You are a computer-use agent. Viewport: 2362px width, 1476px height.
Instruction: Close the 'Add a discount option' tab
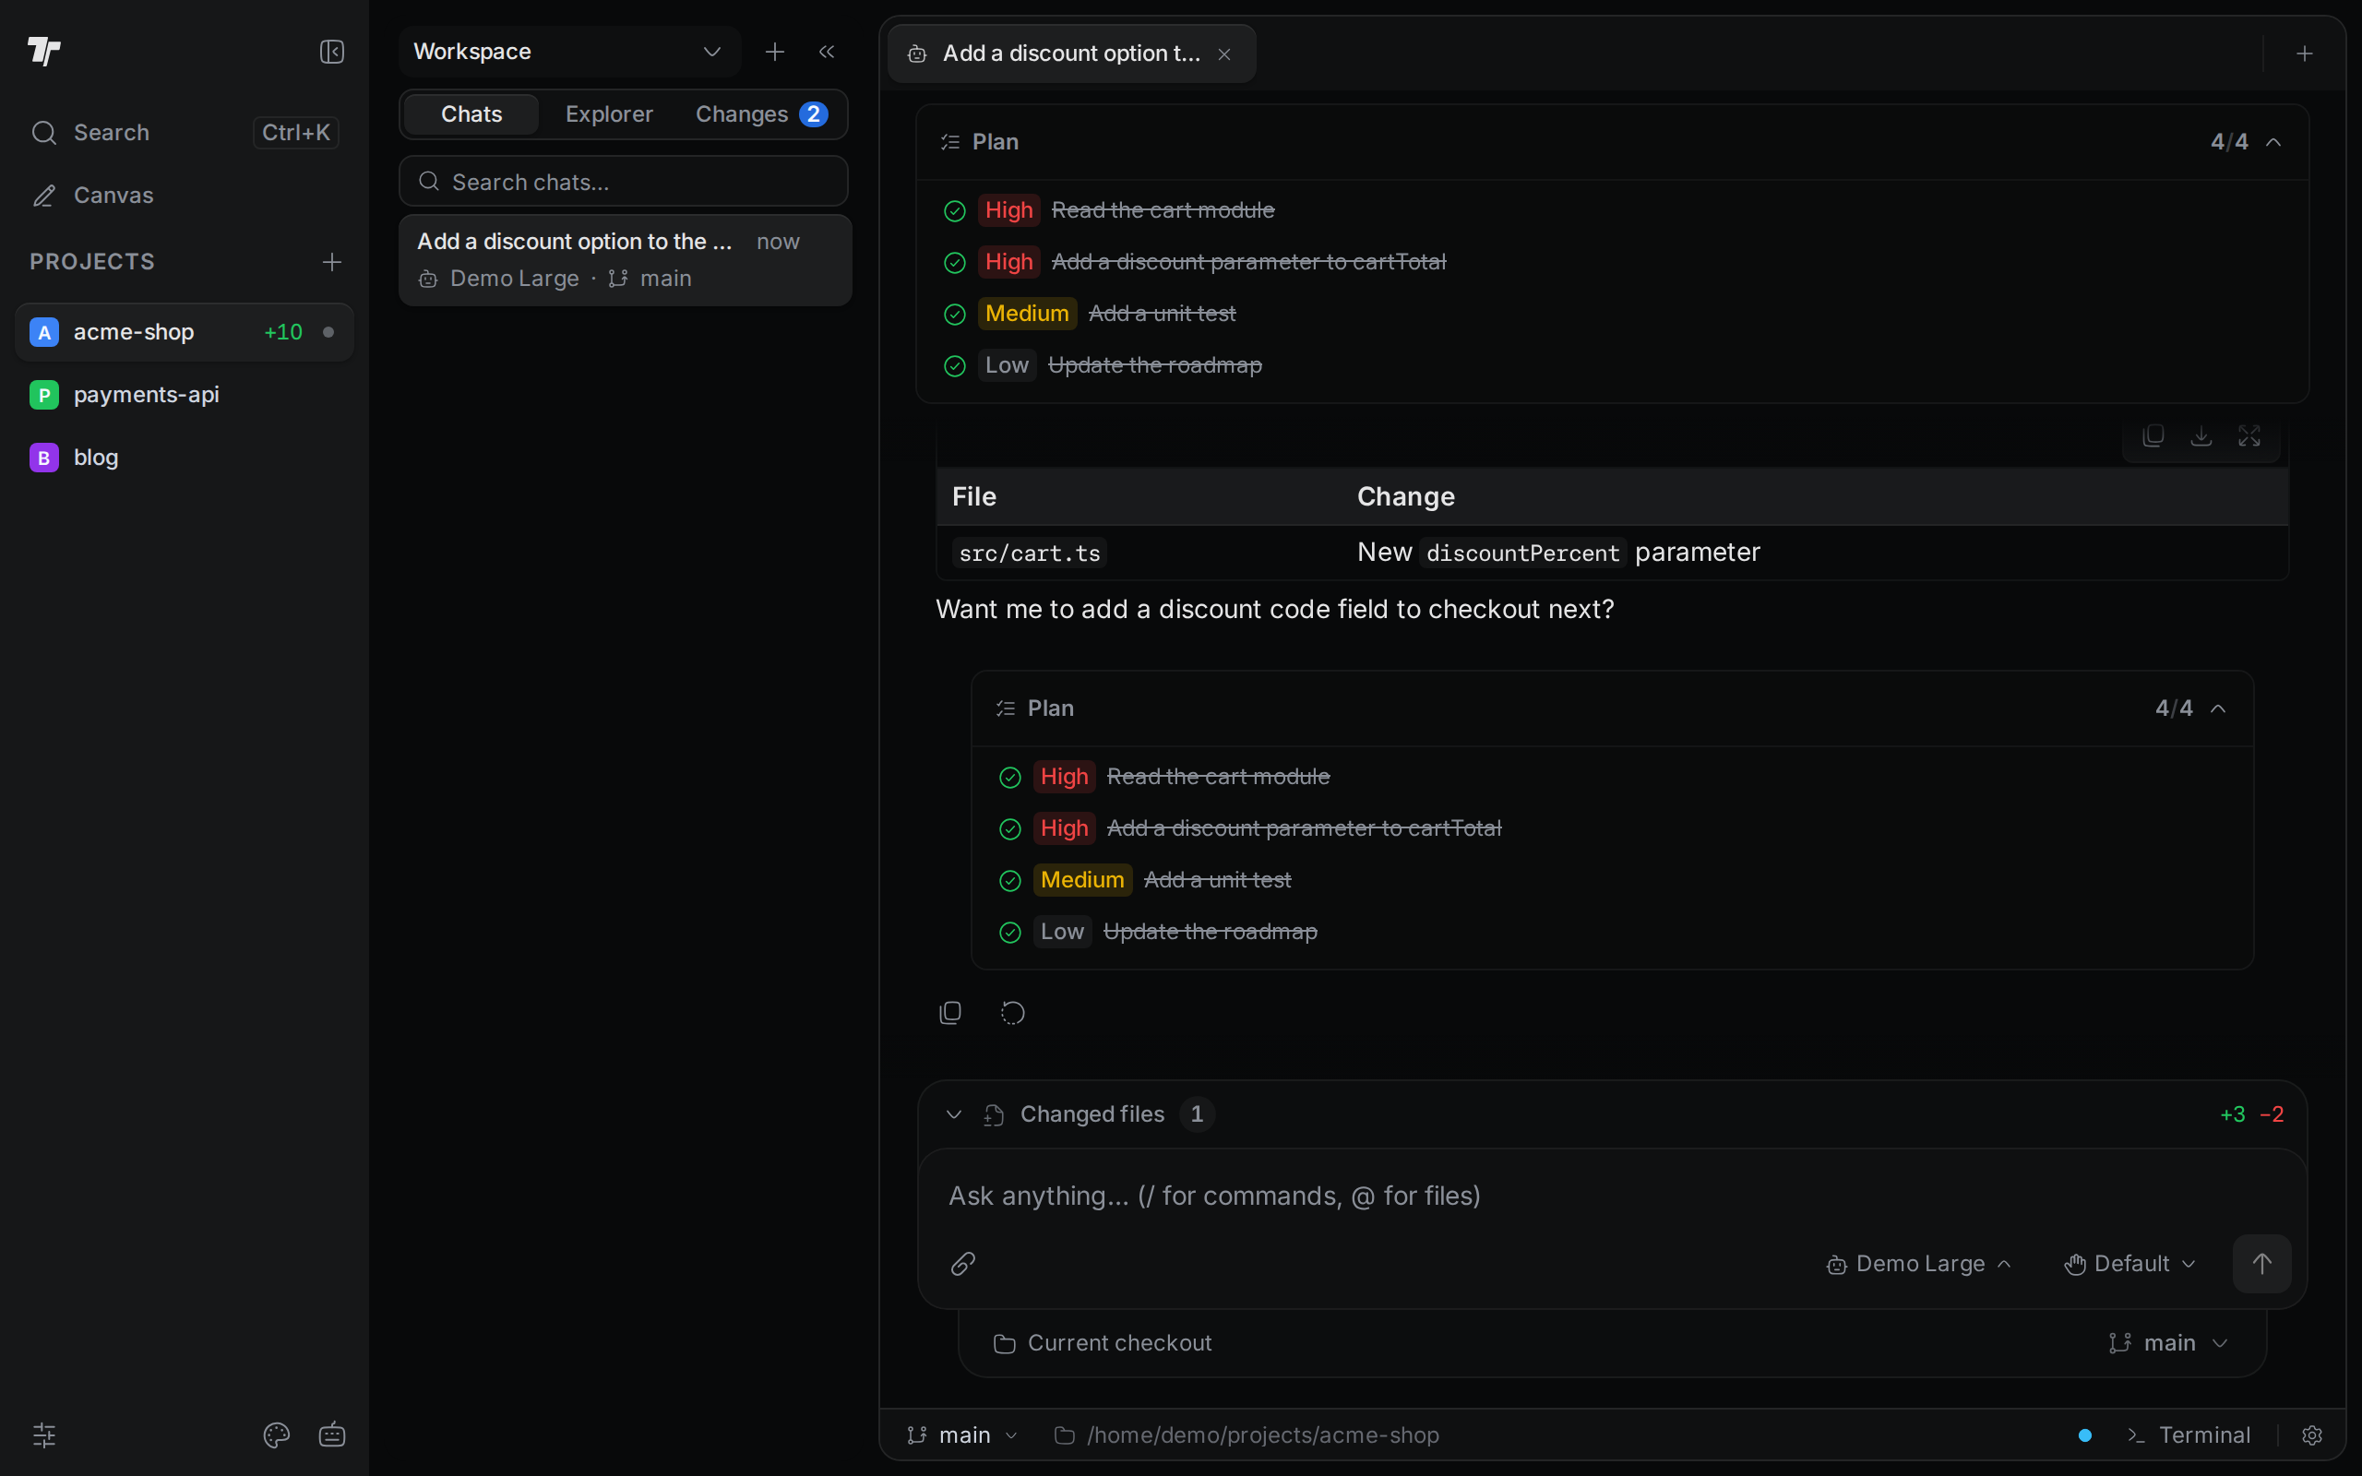(1224, 54)
